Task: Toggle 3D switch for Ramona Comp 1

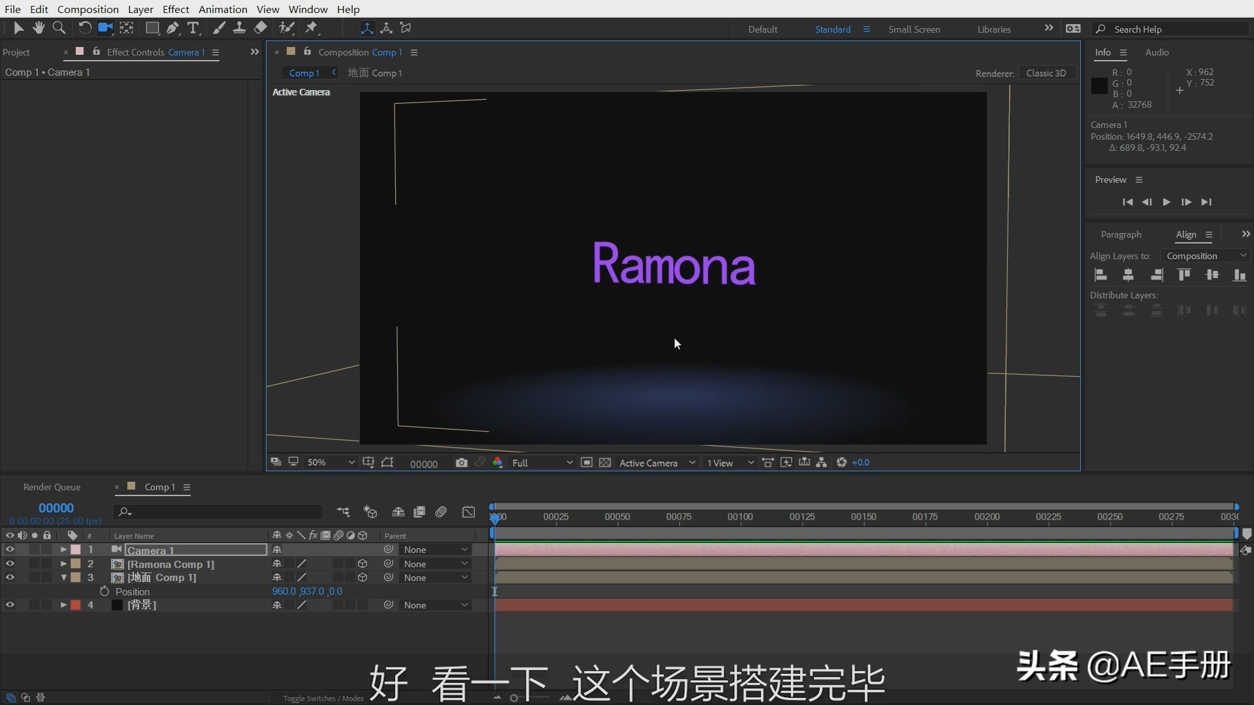Action: (x=362, y=564)
